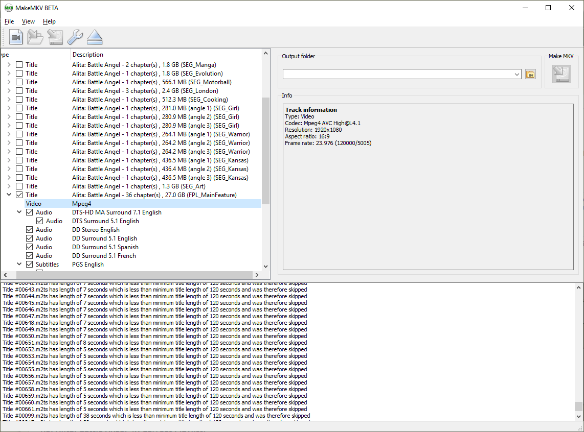Click the Open disc toolbar icon

(35, 37)
